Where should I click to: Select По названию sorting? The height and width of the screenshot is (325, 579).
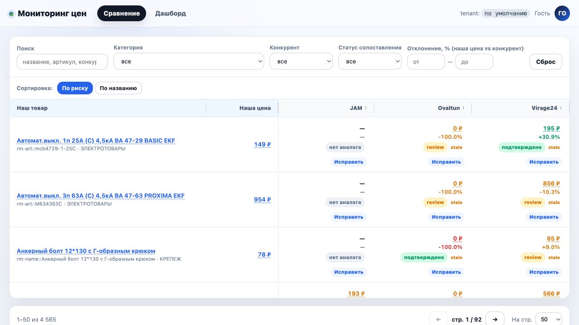pos(118,88)
